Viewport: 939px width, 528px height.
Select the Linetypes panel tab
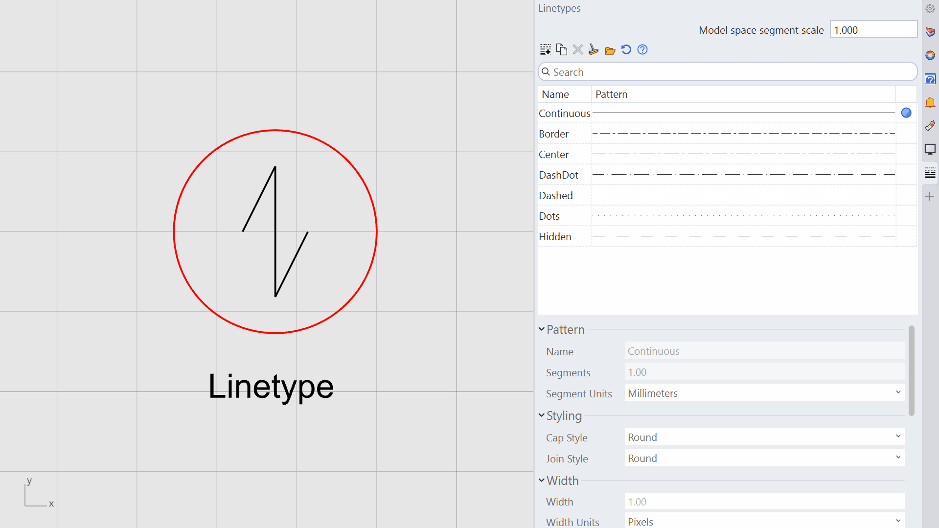pyautogui.click(x=930, y=173)
